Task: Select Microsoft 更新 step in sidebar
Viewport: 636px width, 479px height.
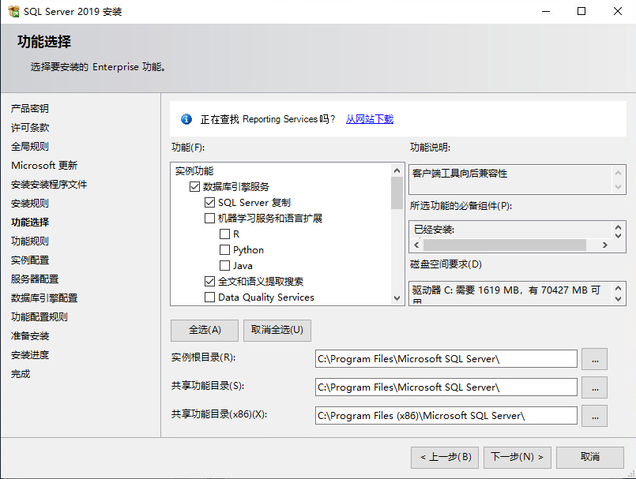Action: coord(44,166)
